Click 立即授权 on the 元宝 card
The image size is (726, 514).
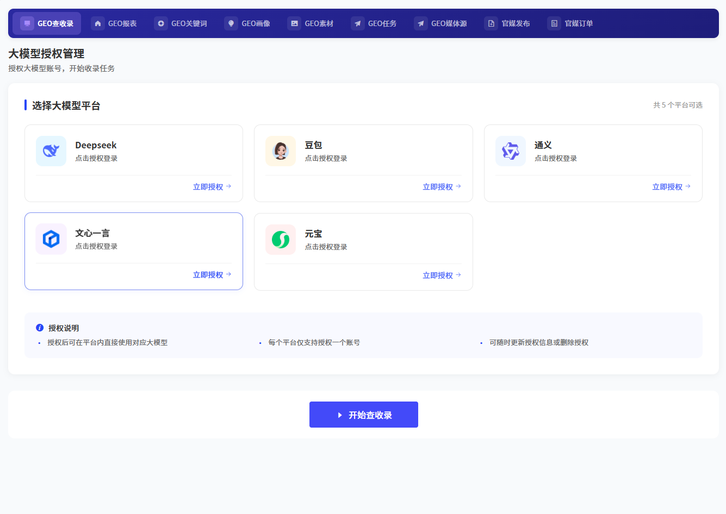(x=442, y=275)
